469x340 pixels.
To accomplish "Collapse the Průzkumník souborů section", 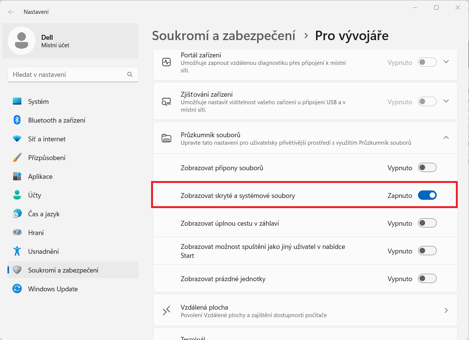I will coord(446,138).
